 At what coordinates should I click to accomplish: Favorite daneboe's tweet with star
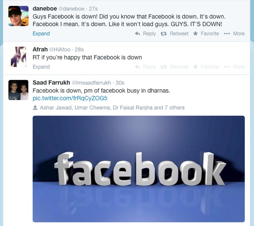tap(206, 34)
